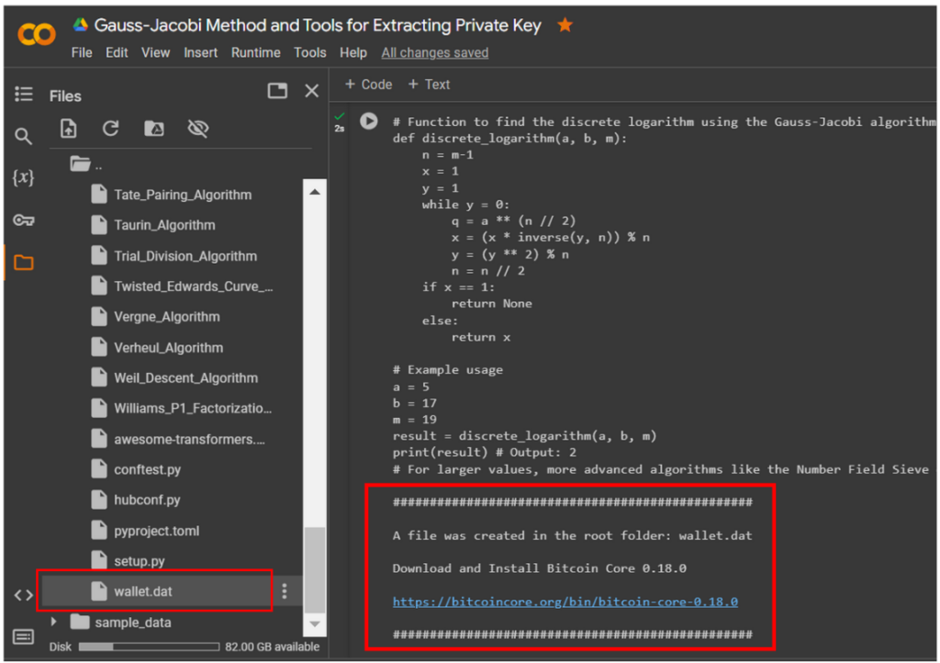Click file list scrollbar down arrow
Image resolution: width=940 pixels, height=663 pixels.
coord(315,624)
